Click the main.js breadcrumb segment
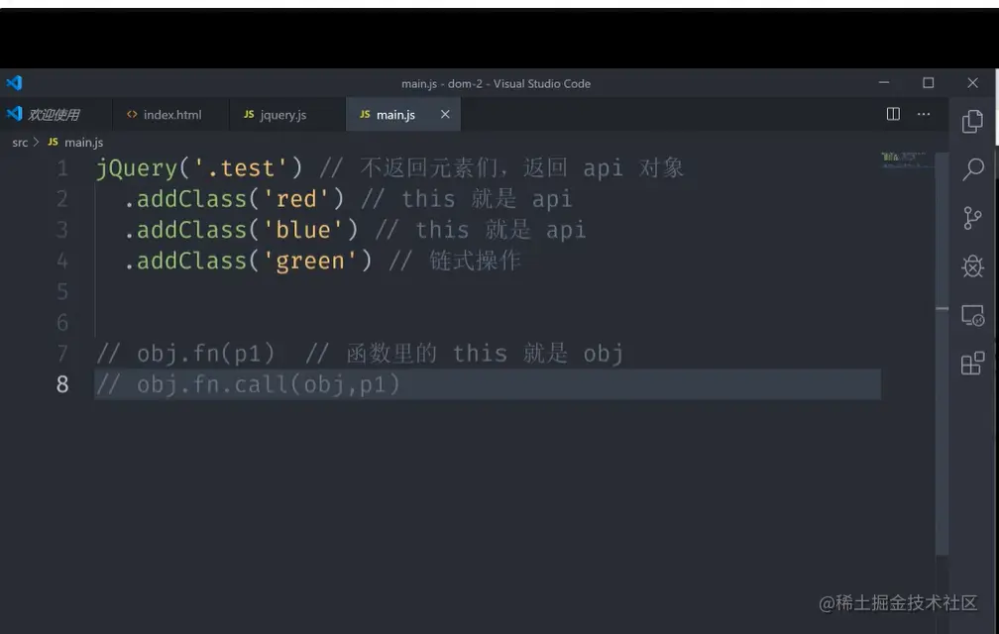This screenshot has height=634, width=999. click(83, 143)
